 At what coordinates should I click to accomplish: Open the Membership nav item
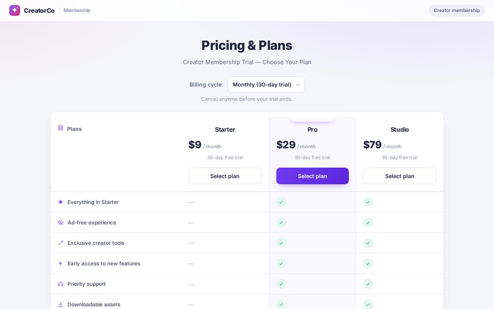click(77, 10)
